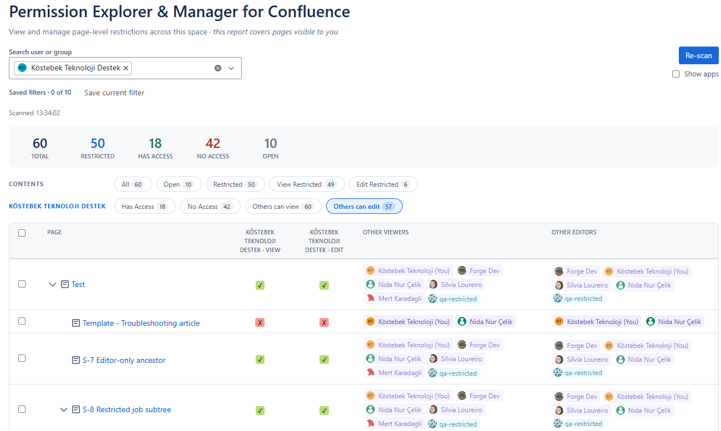Click green view checkmark in Test row

tap(260, 285)
